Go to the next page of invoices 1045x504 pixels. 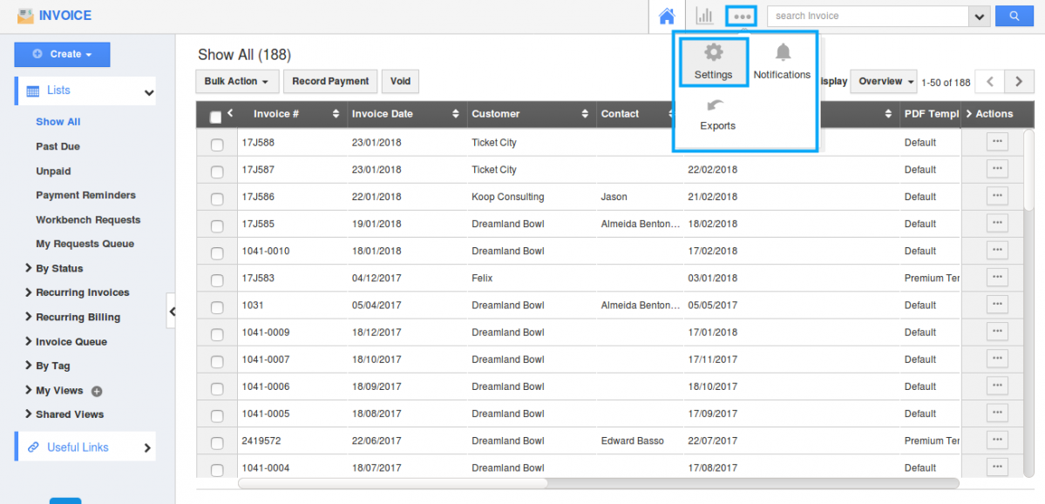tap(1018, 81)
